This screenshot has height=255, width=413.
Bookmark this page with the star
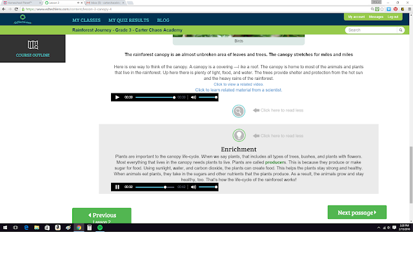click(x=382, y=9)
